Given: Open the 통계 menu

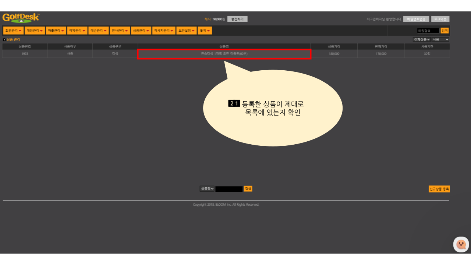Looking at the screenshot, I should (205, 31).
